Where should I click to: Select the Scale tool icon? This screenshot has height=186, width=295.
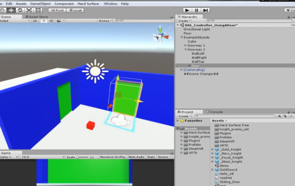29,10
